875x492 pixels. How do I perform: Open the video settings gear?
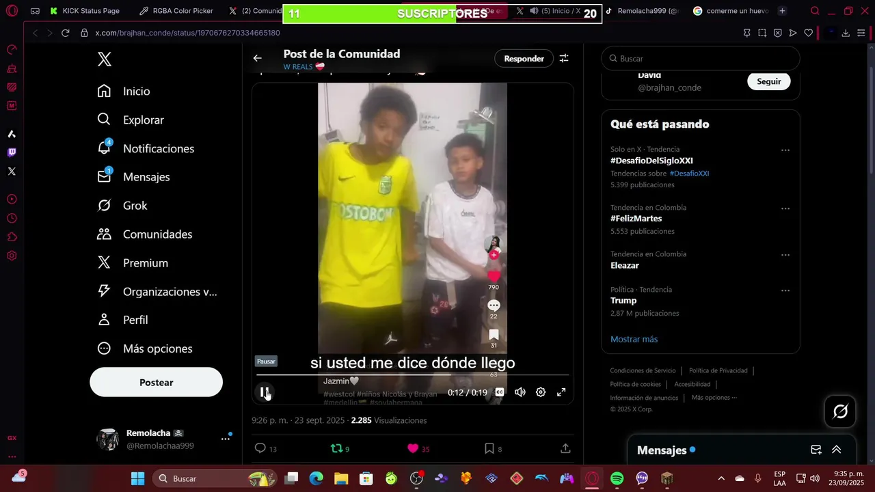pos(541,392)
